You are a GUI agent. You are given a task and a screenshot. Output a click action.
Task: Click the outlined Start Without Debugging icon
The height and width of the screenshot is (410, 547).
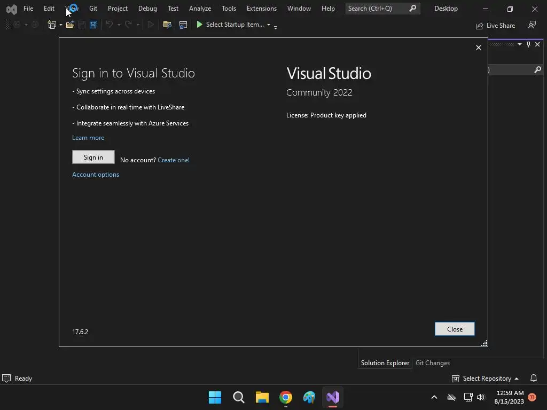151,25
